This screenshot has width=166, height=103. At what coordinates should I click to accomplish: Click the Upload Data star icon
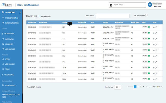tap(3, 75)
